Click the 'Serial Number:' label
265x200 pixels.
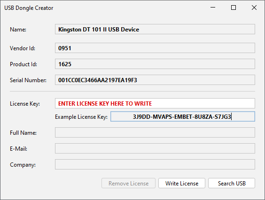pos(28,80)
